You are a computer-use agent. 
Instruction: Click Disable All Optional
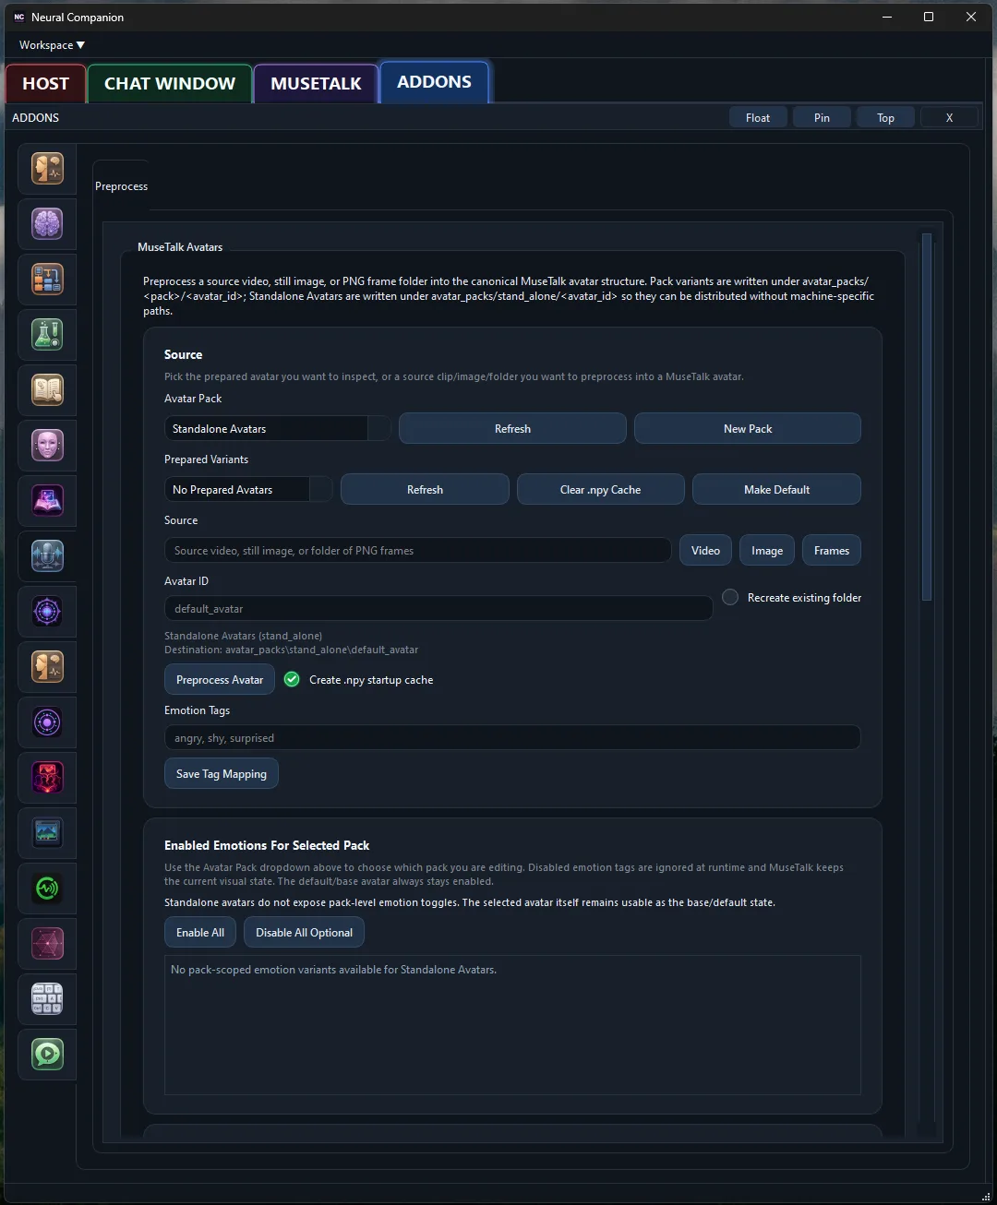304,932
